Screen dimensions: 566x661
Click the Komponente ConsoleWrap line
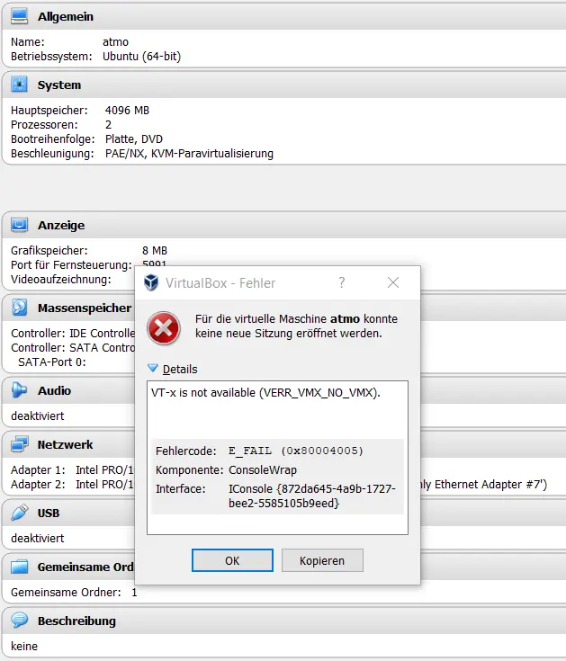pyautogui.click(x=226, y=470)
